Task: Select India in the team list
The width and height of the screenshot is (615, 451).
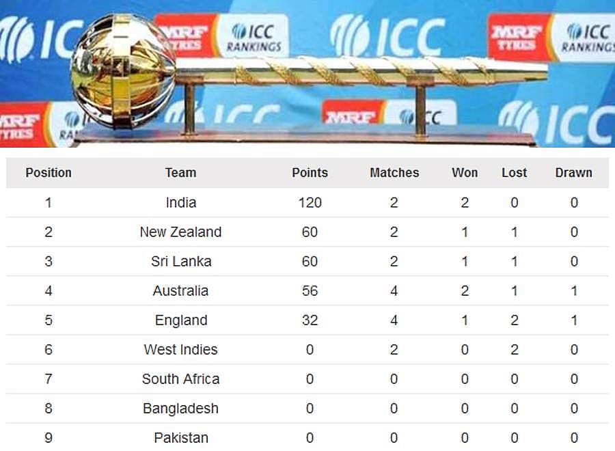Action: tap(181, 203)
